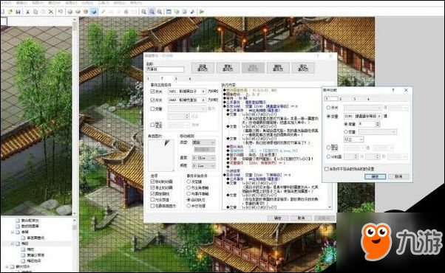
Task: Open the Script editor icon
Action: click(185, 12)
